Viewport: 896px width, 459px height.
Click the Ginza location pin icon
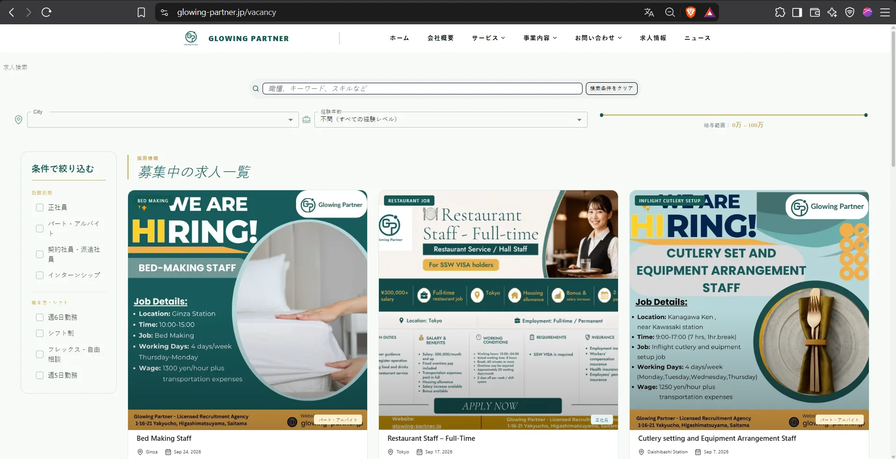click(140, 452)
